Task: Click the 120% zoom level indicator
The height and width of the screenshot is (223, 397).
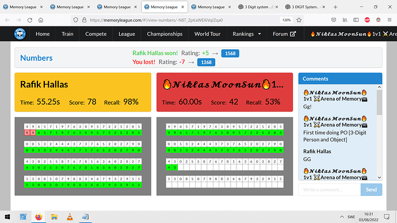Action: pos(287,20)
